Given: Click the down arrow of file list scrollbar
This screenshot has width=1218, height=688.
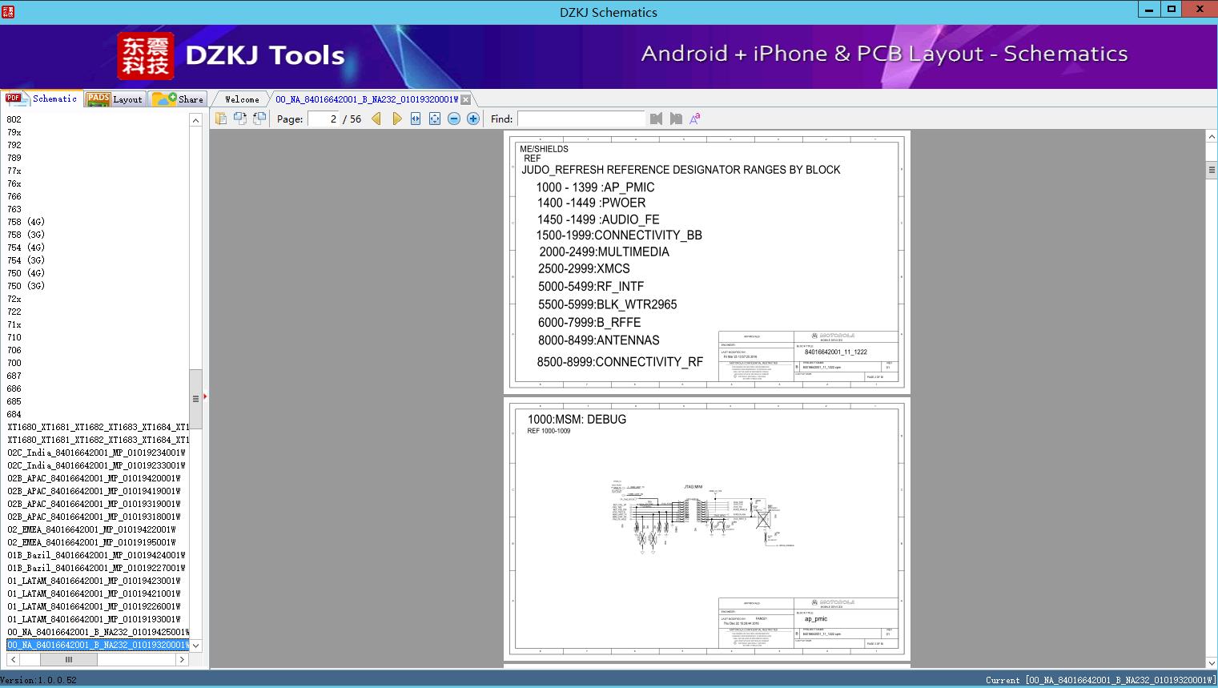Looking at the screenshot, I should (x=195, y=645).
